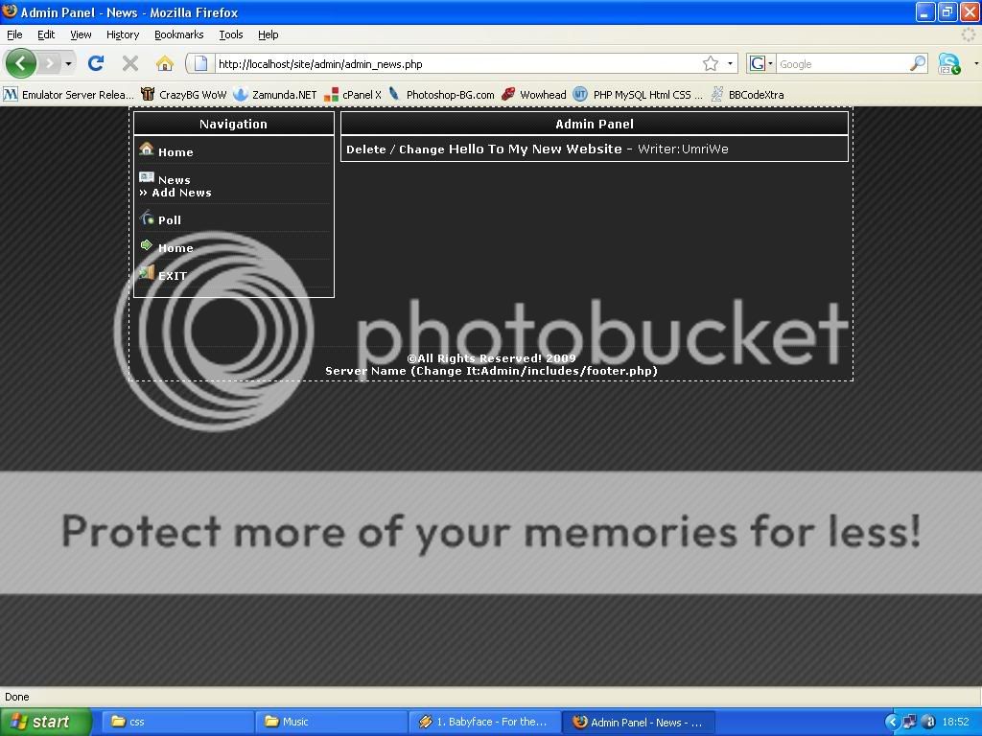Click the Poll icon in navigation
982x736 pixels.
tap(147, 218)
